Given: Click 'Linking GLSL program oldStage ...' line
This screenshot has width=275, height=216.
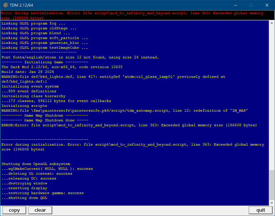Looking at the screenshot, I should pyautogui.click(x=39, y=28).
